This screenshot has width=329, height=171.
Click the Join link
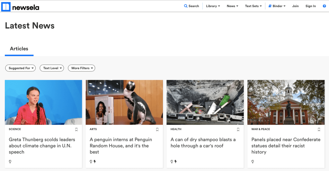(x=295, y=6)
